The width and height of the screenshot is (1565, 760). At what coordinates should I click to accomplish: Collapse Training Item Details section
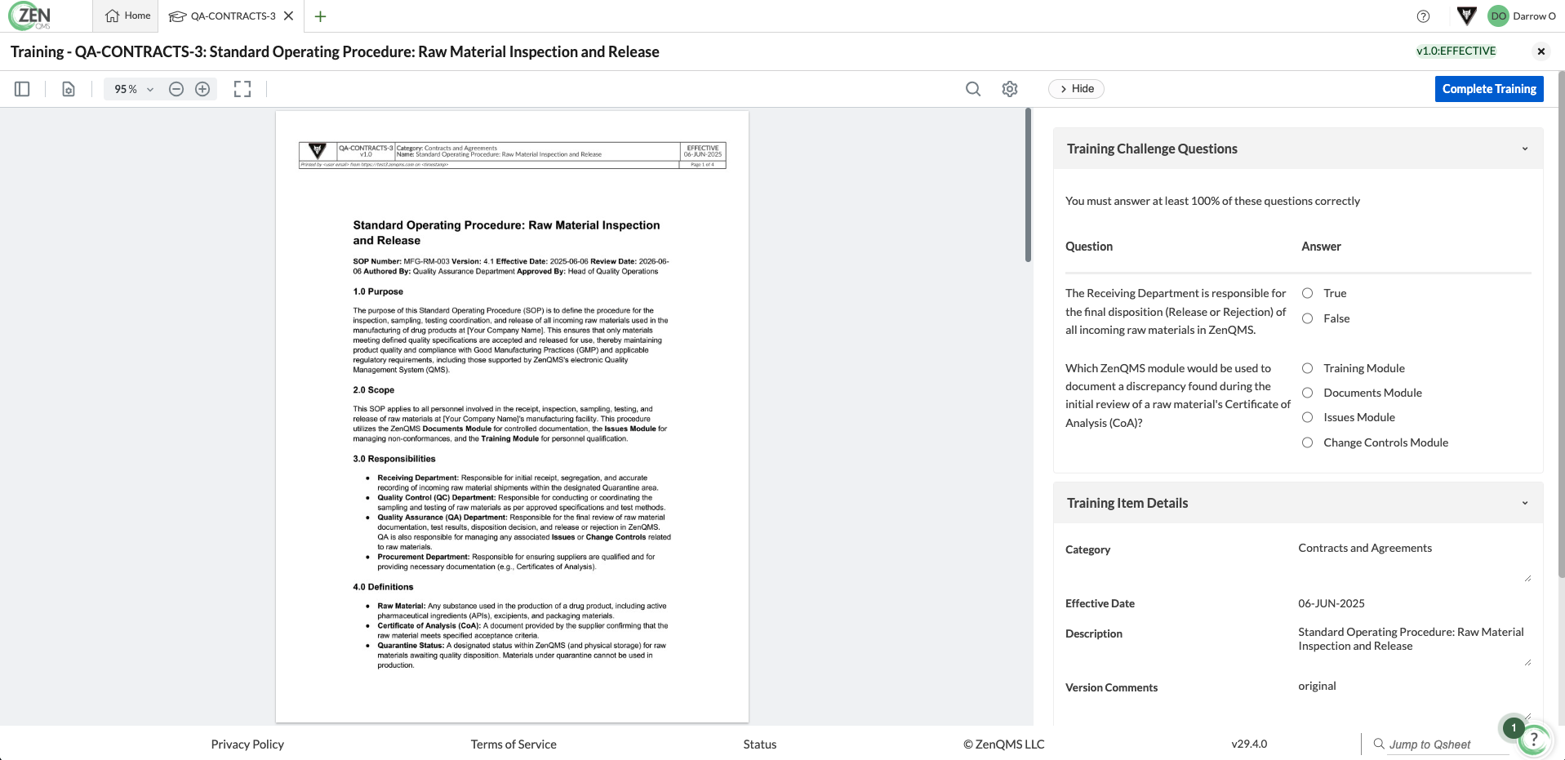click(1524, 503)
